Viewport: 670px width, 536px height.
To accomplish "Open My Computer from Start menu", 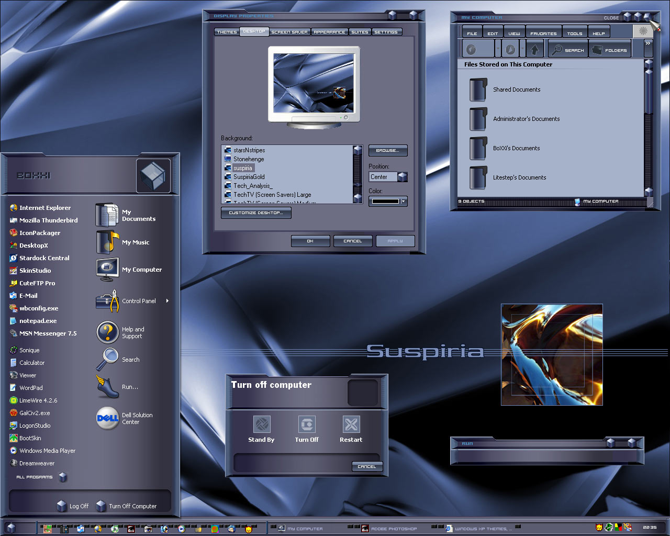I will click(129, 270).
